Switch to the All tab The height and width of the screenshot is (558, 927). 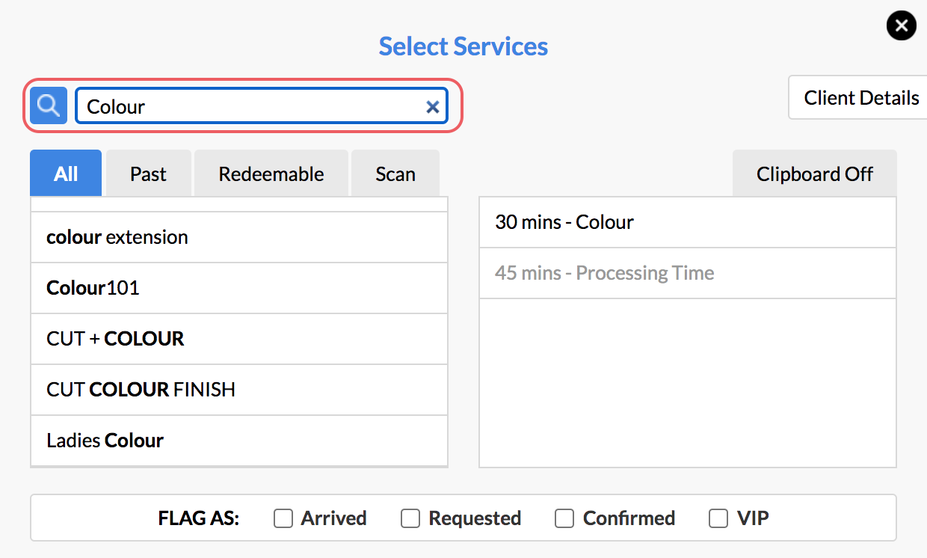(66, 174)
